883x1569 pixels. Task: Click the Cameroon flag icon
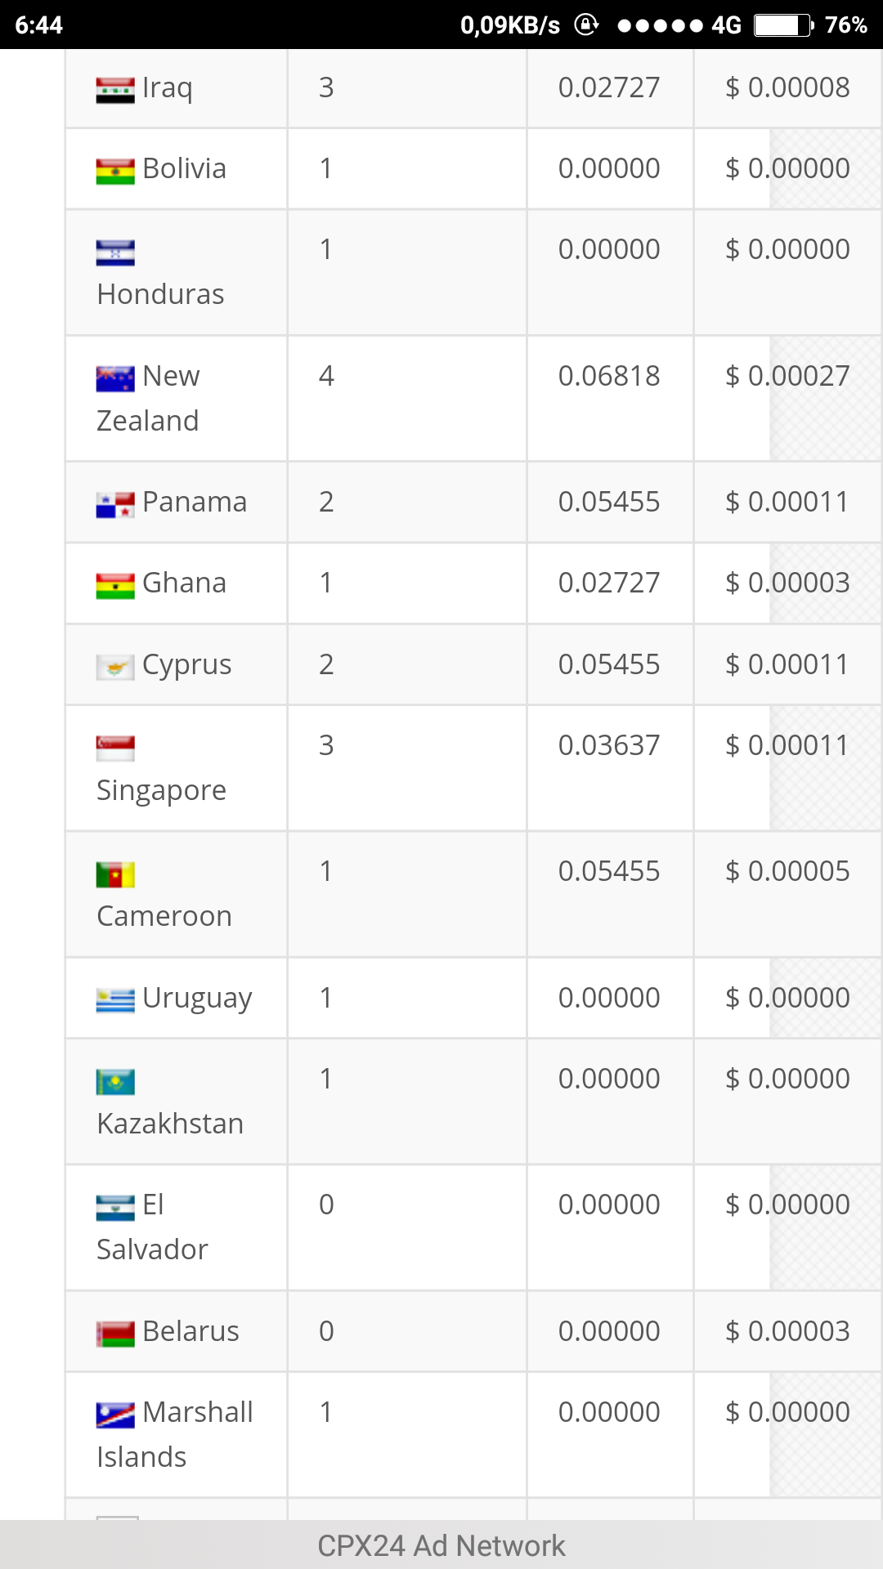[x=115, y=874]
